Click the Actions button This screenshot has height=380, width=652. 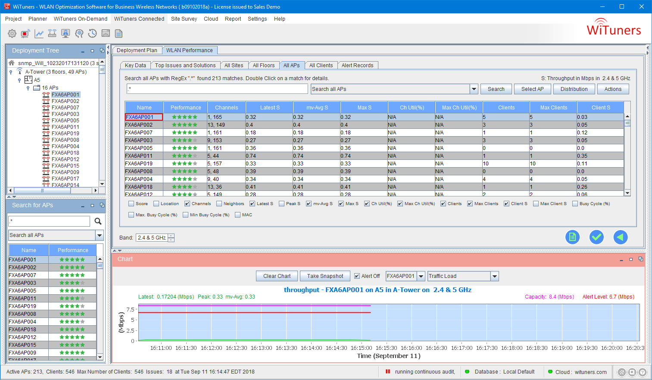[x=613, y=89]
